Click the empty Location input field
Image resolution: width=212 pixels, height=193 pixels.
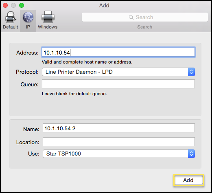(119, 142)
